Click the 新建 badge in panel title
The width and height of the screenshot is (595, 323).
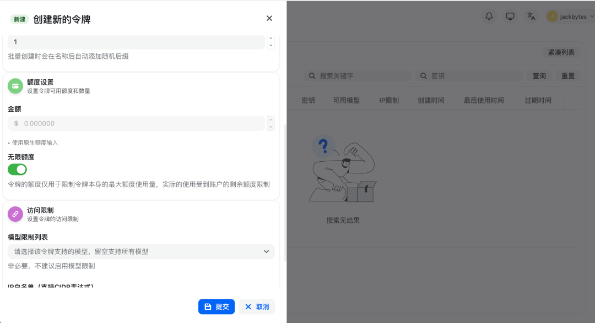19,19
